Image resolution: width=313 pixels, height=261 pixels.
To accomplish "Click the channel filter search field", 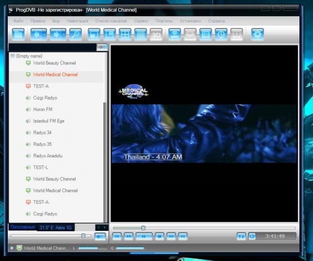I will tap(53, 47).
